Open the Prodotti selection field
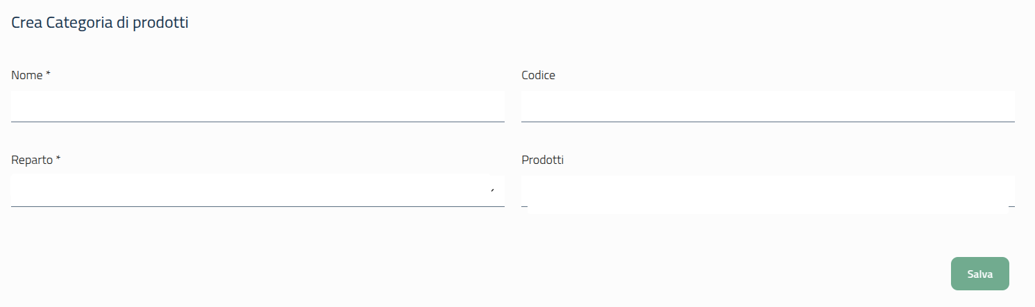1035x307 pixels. pyautogui.click(x=768, y=192)
